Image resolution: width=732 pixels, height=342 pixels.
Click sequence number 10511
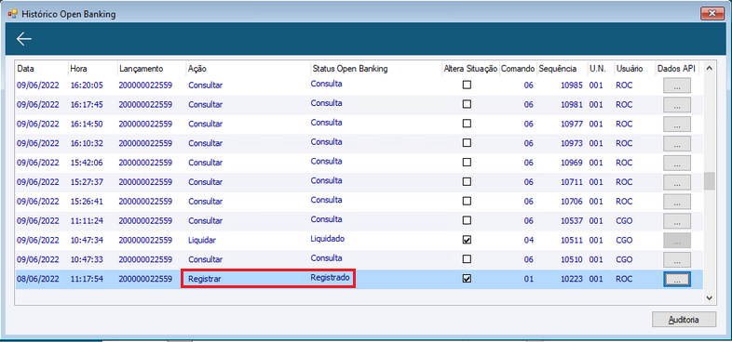[x=572, y=241]
